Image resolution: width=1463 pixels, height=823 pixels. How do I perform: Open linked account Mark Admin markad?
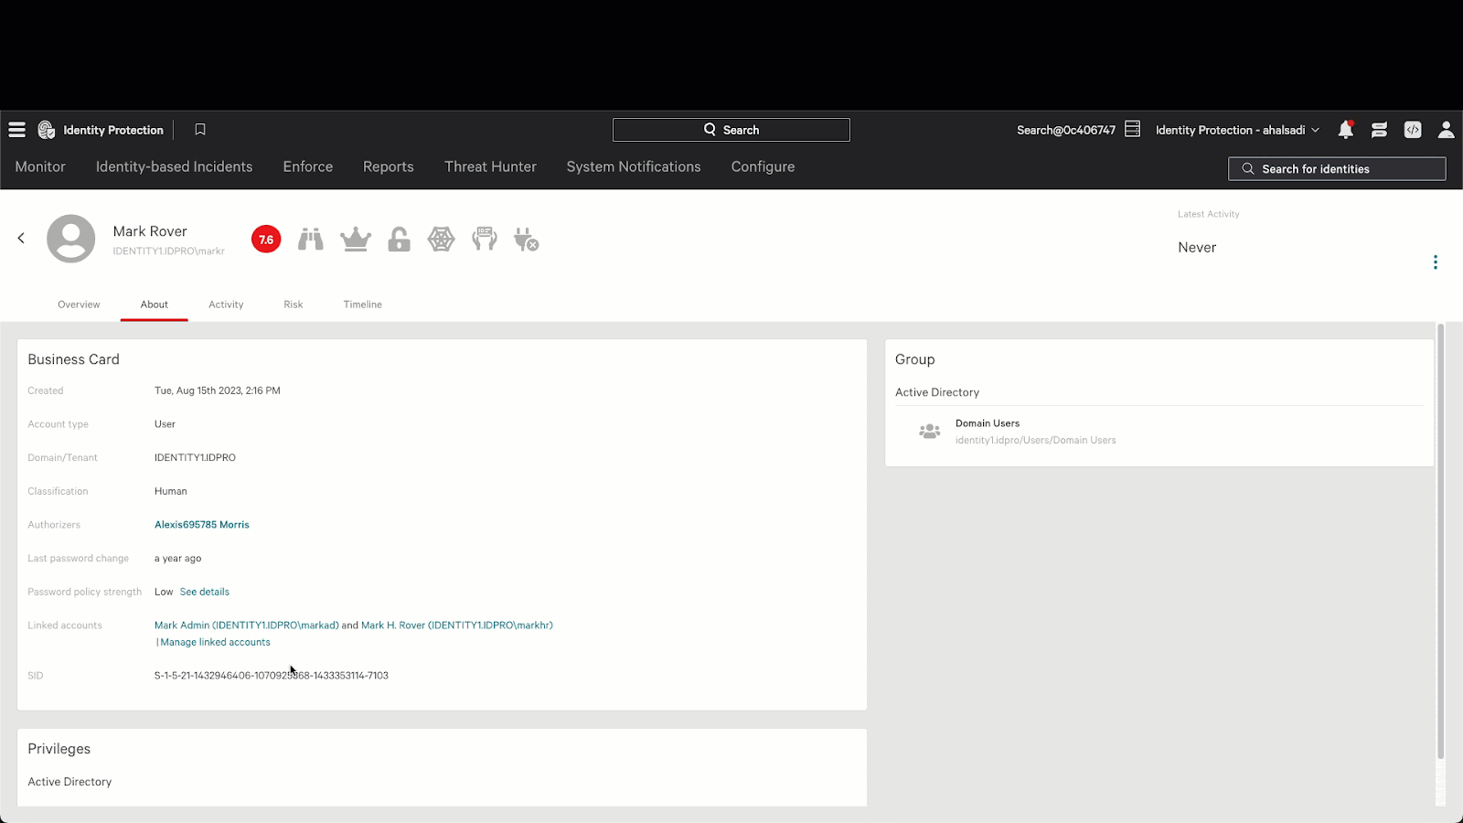[247, 625]
